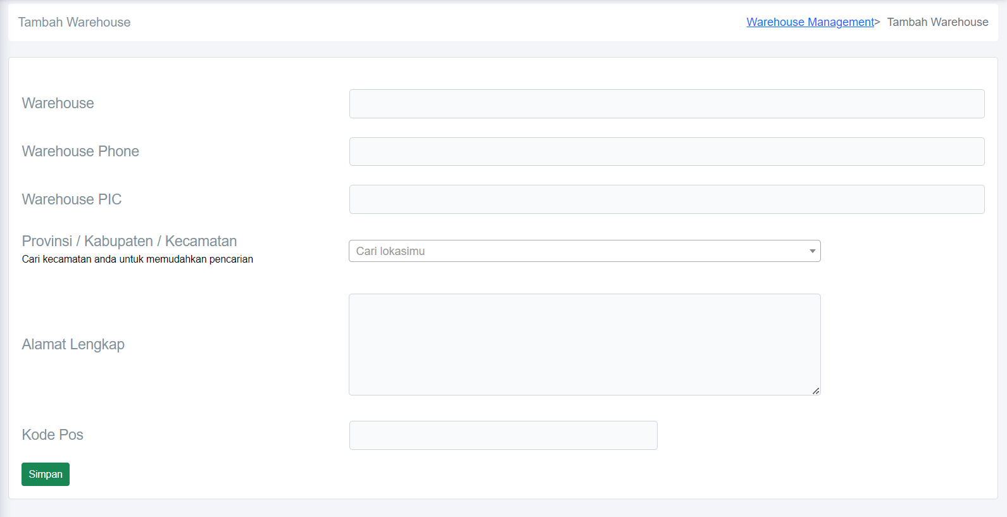Focus the Warehouse Phone text field
Screen dimensions: 1007x517
tap(666, 152)
